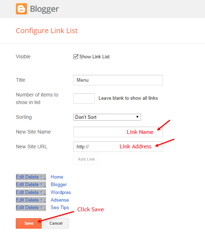Image resolution: width=205 pixels, height=234 pixels.
Task: Click into the New Site Name field
Action: 118,132
